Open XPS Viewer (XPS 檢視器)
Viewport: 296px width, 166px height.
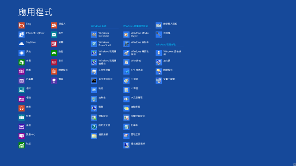[x=126, y=71]
